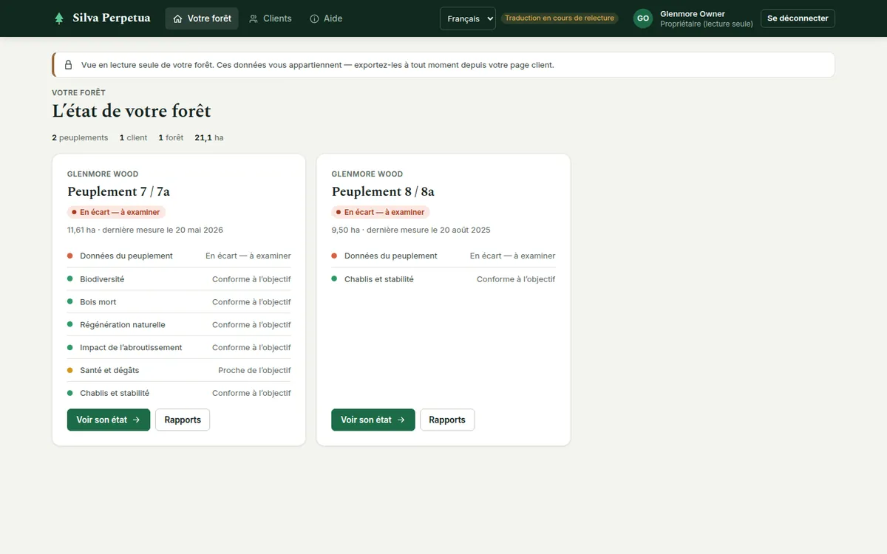Click the 21,1 ha summary stat
Image resolution: width=887 pixels, height=554 pixels.
click(209, 137)
